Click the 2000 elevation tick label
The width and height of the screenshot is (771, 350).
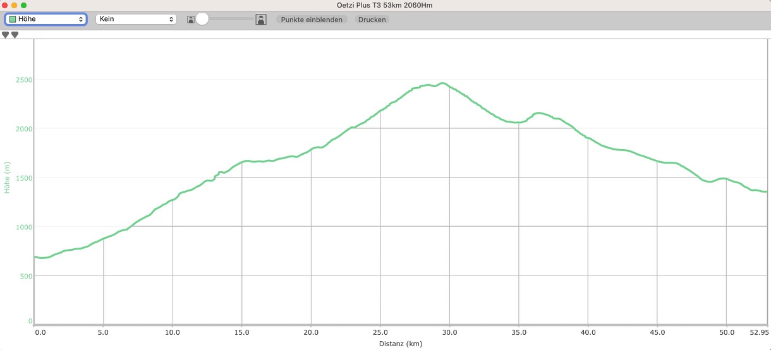[x=23, y=129]
